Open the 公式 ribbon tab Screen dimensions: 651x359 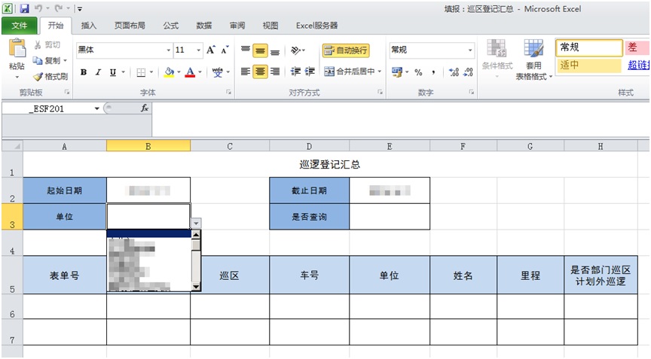(171, 26)
